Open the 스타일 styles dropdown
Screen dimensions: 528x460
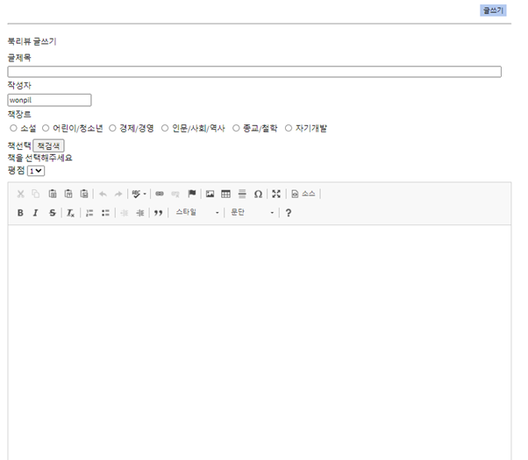(197, 212)
